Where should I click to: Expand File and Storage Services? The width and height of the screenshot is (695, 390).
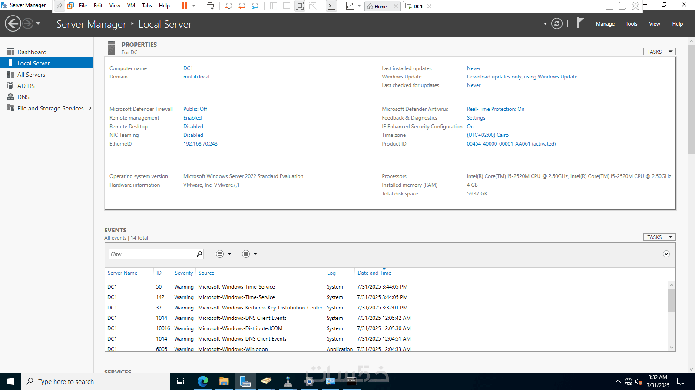point(90,108)
